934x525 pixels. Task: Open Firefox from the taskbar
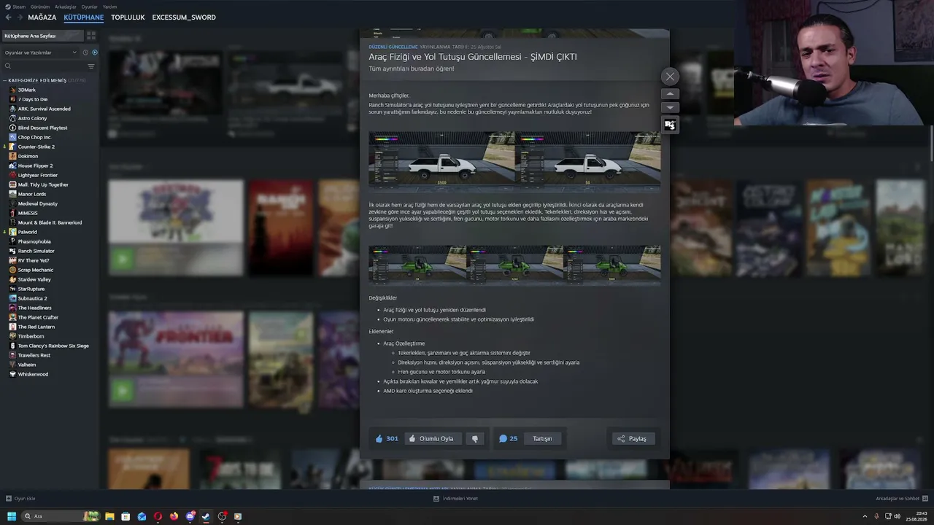tap(174, 516)
